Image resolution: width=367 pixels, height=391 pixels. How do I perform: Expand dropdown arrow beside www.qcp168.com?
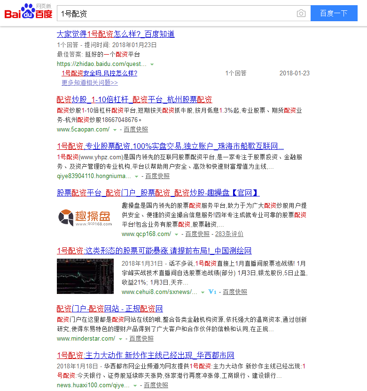pyautogui.click(x=176, y=235)
